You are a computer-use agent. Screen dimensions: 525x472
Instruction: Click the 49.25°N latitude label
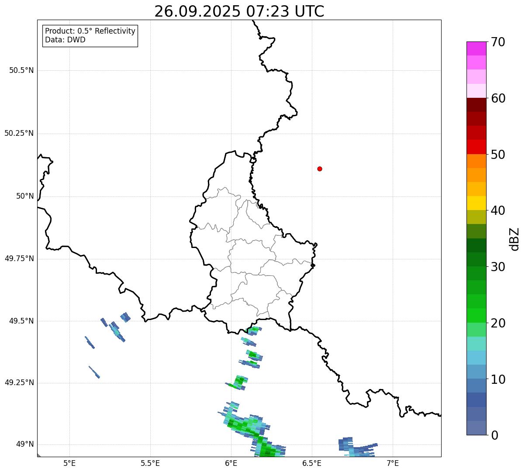click(x=19, y=382)
